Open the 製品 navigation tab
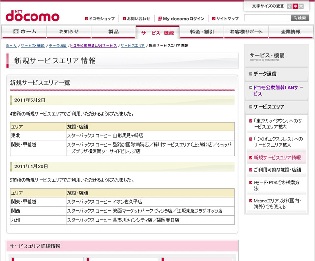The width and height of the screenshot is (315, 261). click(x=113, y=32)
